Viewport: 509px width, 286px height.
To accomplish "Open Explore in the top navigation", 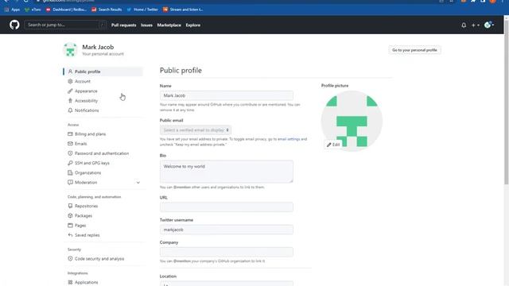I will point(192,25).
